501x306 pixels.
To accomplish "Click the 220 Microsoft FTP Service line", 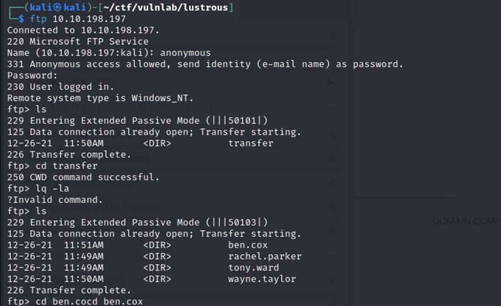I will 78,41.
